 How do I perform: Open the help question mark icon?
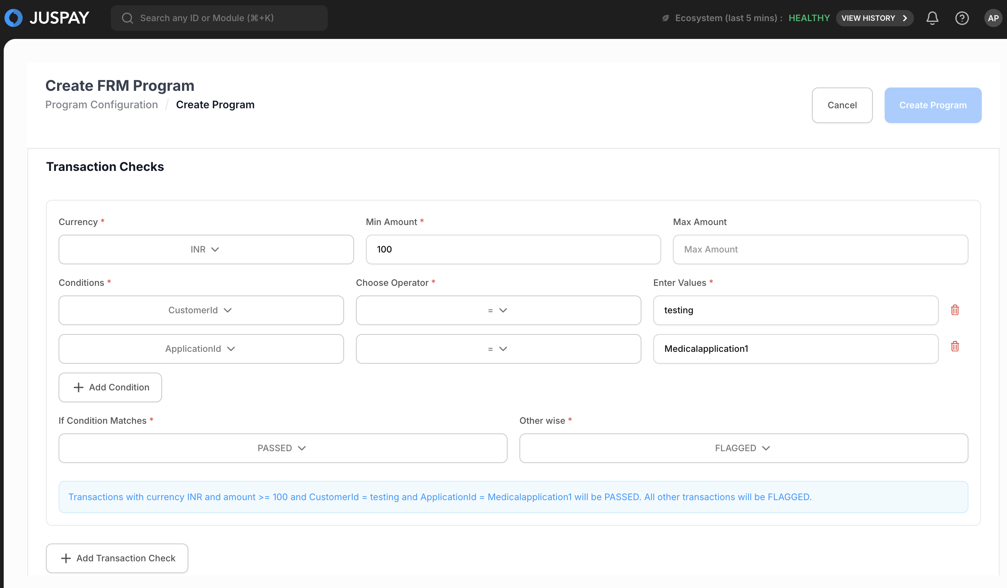[961, 18]
